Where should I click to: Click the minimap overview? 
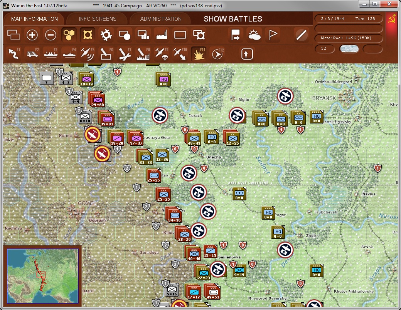[x=42, y=276]
